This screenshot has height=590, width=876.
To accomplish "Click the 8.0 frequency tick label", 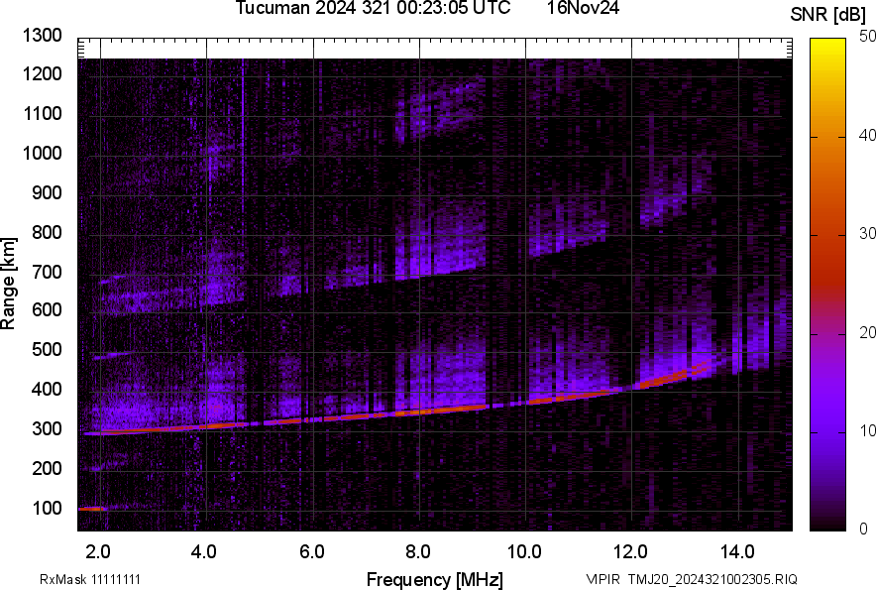I will click(417, 551).
